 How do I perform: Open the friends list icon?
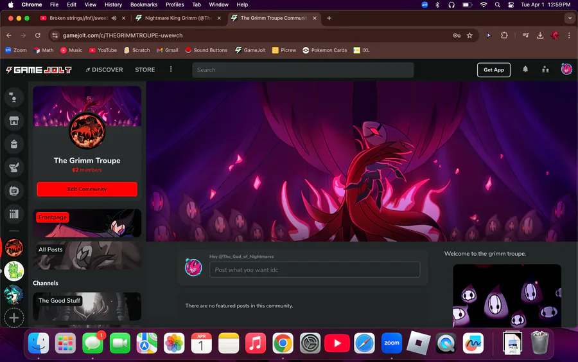pyautogui.click(x=545, y=69)
